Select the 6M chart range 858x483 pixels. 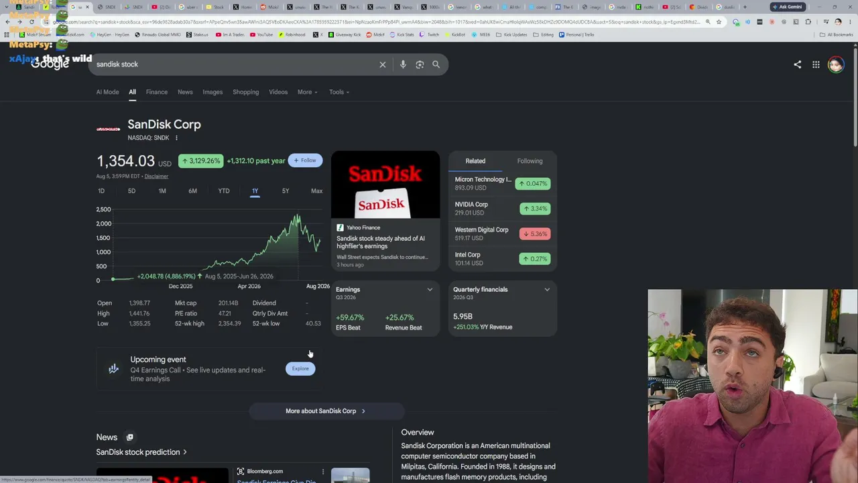pyautogui.click(x=192, y=191)
